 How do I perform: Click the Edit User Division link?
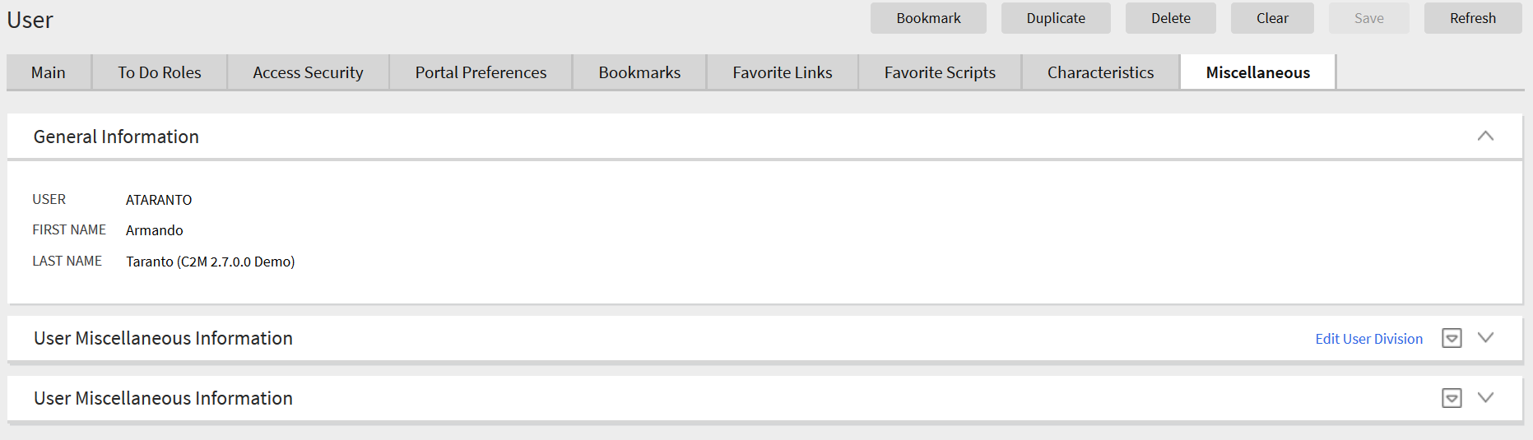tap(1368, 339)
